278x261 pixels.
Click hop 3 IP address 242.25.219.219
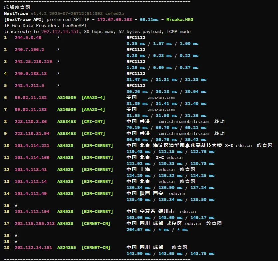point(33,62)
